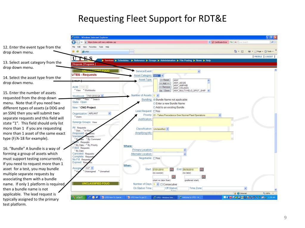Open calendar for preferred start date
This screenshot has height=228, width=305.
pos(203,177)
